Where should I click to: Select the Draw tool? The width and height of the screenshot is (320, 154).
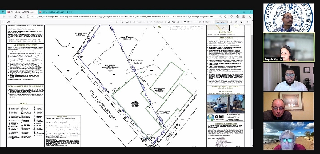tap(188, 22)
